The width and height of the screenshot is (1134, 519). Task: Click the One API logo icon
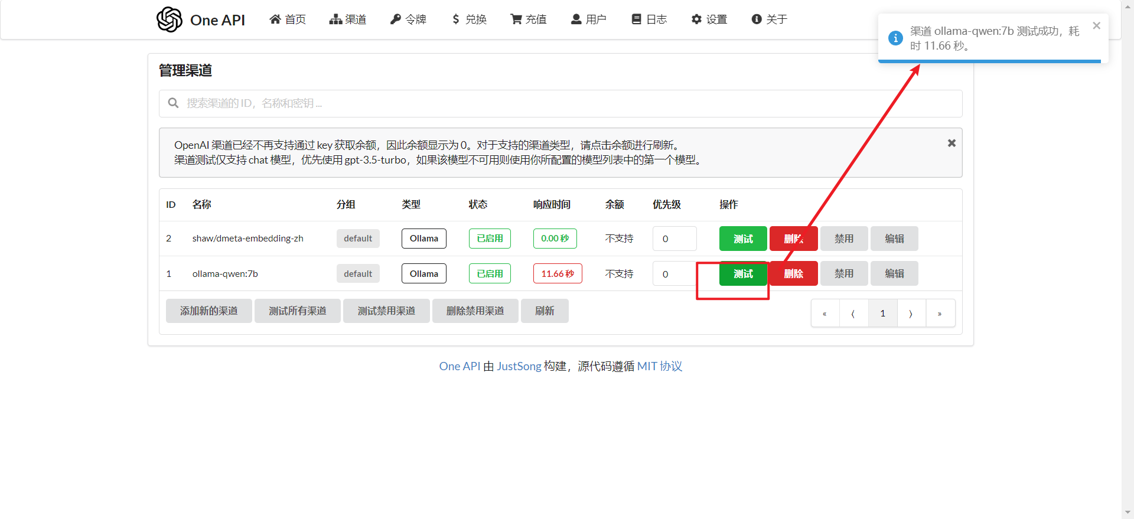170,19
